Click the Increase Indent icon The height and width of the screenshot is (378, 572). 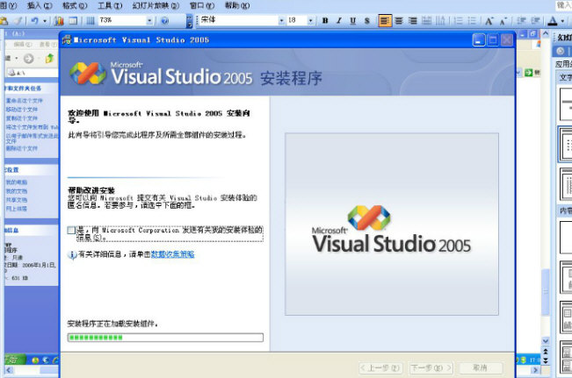pos(535,21)
